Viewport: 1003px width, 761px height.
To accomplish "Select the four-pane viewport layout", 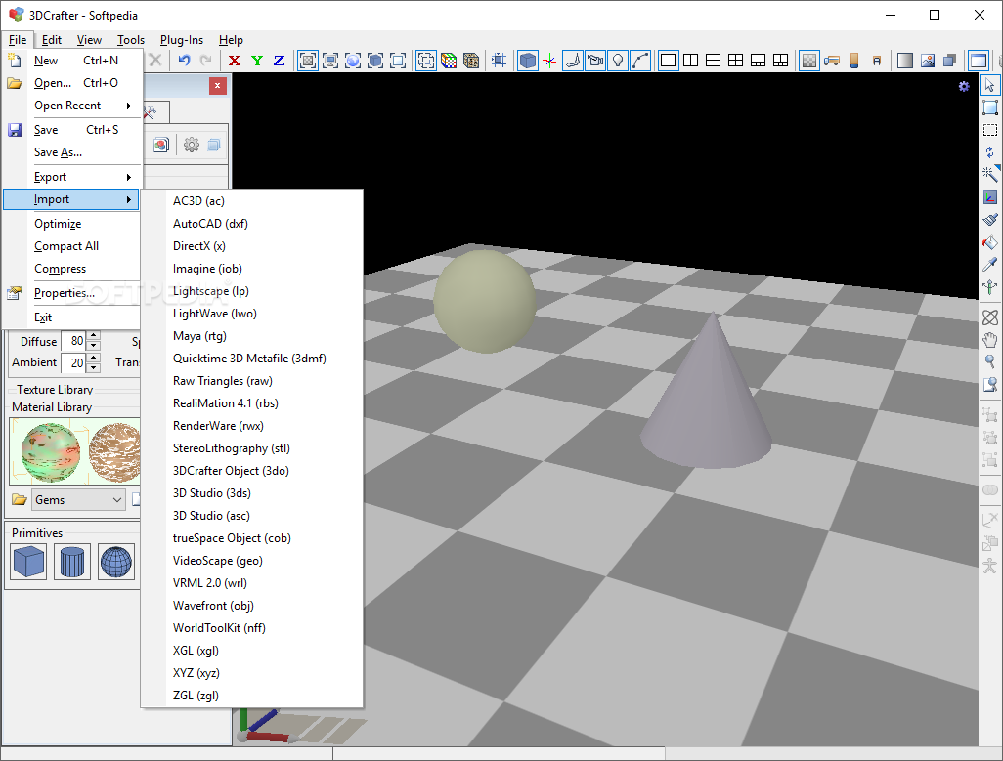I will pos(735,60).
